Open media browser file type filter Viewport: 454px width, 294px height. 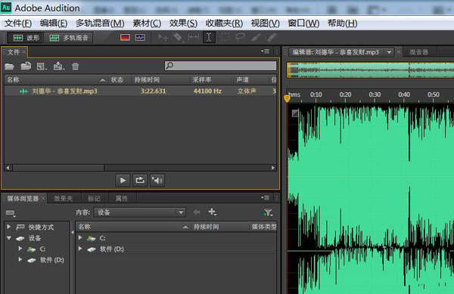(x=268, y=212)
